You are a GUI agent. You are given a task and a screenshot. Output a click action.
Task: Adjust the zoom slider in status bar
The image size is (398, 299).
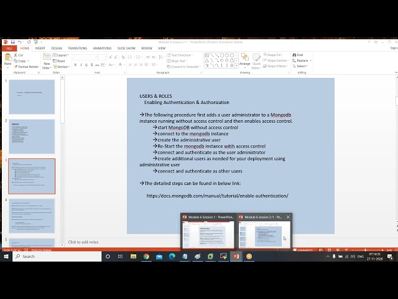coord(365,250)
